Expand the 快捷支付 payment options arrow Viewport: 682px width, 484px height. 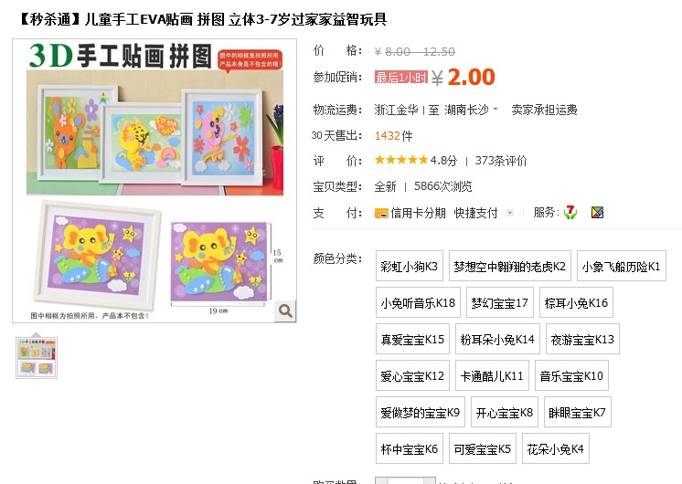(510, 213)
